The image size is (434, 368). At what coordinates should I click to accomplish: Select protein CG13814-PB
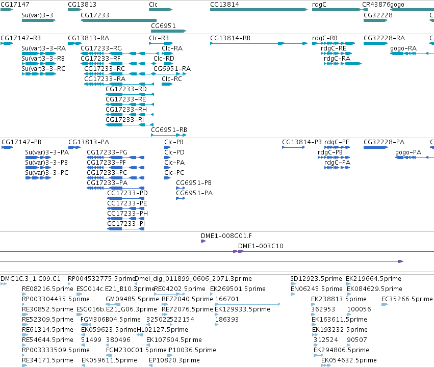click(x=294, y=147)
